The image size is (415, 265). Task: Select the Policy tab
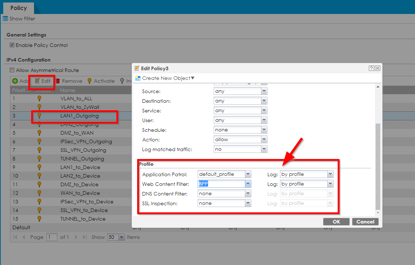click(x=18, y=8)
